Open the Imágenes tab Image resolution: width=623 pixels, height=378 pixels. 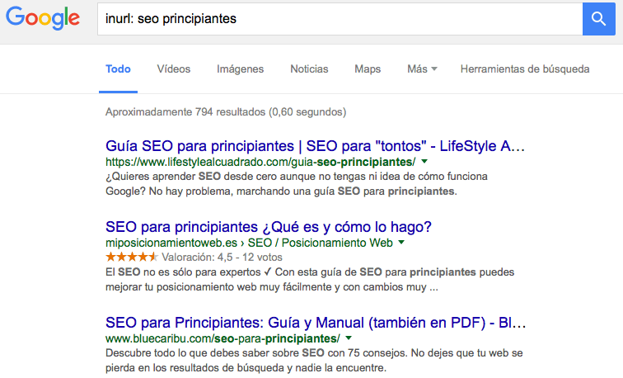coord(241,69)
